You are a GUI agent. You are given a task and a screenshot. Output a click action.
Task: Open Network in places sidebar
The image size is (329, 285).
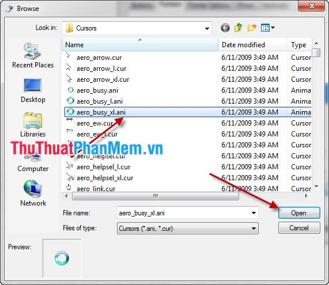point(33,193)
